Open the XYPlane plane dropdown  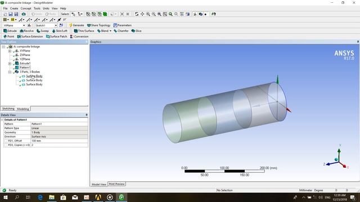click(24, 25)
